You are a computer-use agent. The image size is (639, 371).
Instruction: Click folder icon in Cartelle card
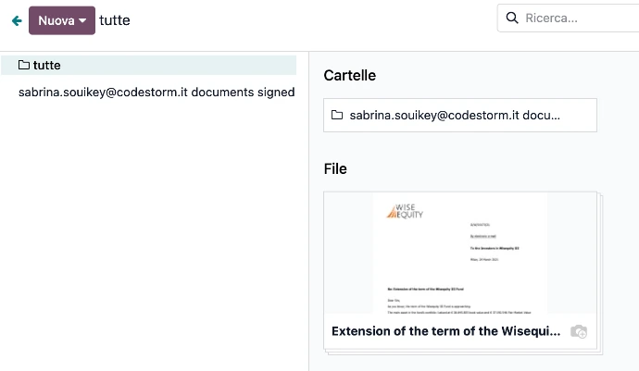pyautogui.click(x=337, y=116)
